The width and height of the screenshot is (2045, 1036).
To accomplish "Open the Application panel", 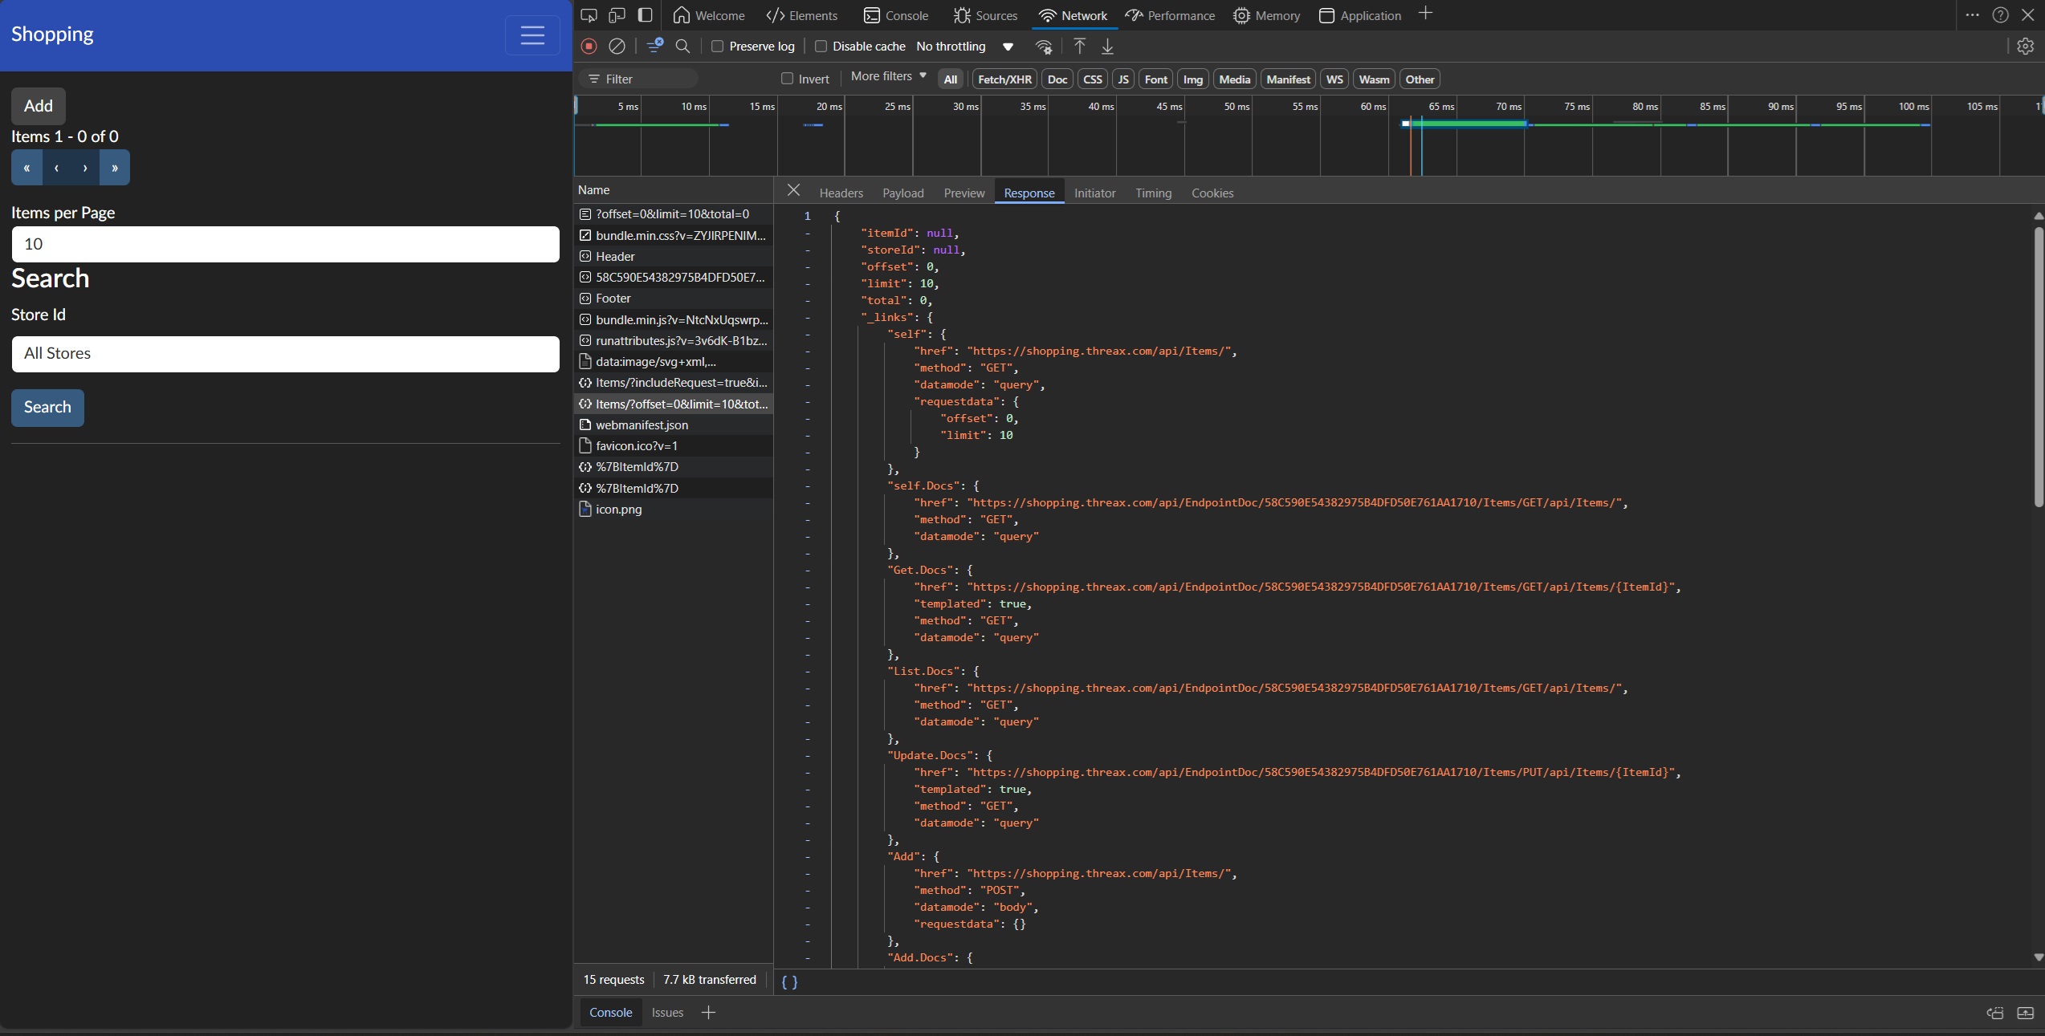I will (x=1360, y=15).
